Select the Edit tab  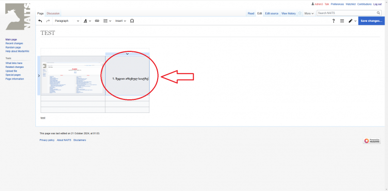click(x=259, y=14)
